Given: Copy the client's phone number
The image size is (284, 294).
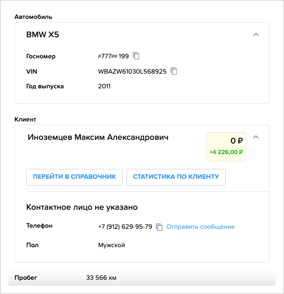Looking at the screenshot, I should click(x=159, y=227).
